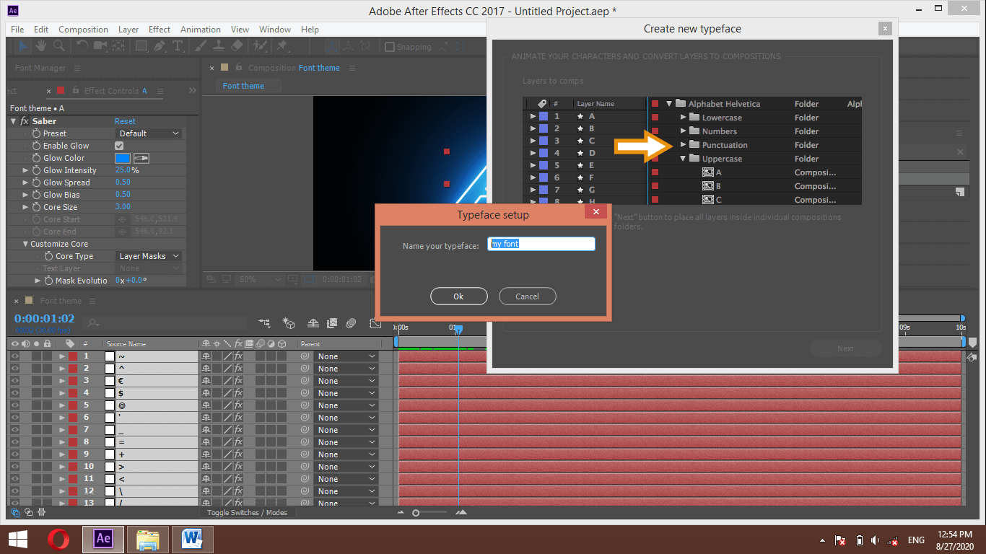Pick the Pen tool

tap(160, 46)
